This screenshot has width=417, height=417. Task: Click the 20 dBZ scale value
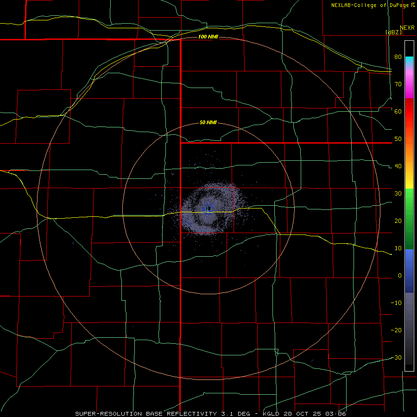pos(398,221)
